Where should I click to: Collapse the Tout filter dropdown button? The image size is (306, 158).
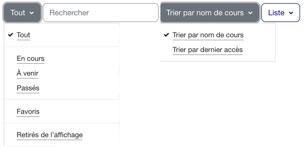pyautogui.click(x=22, y=13)
